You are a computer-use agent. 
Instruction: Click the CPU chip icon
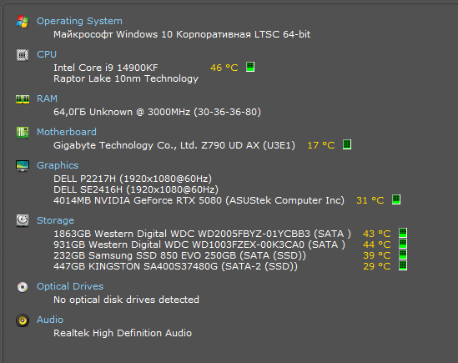click(23, 55)
